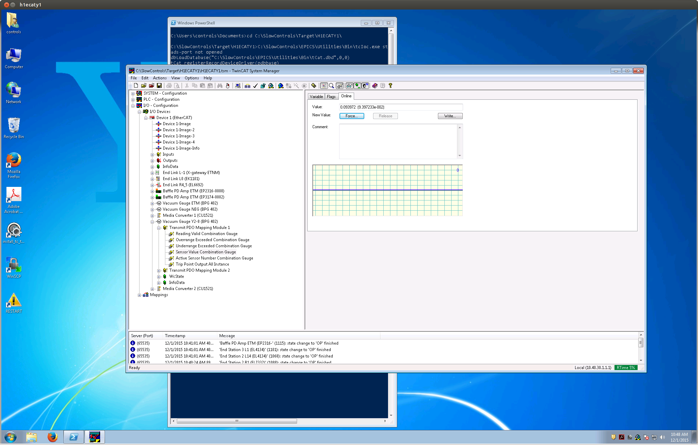Click the Restart TwinCAT in Config Mode icon
This screenshot has height=445, width=698.
point(280,86)
